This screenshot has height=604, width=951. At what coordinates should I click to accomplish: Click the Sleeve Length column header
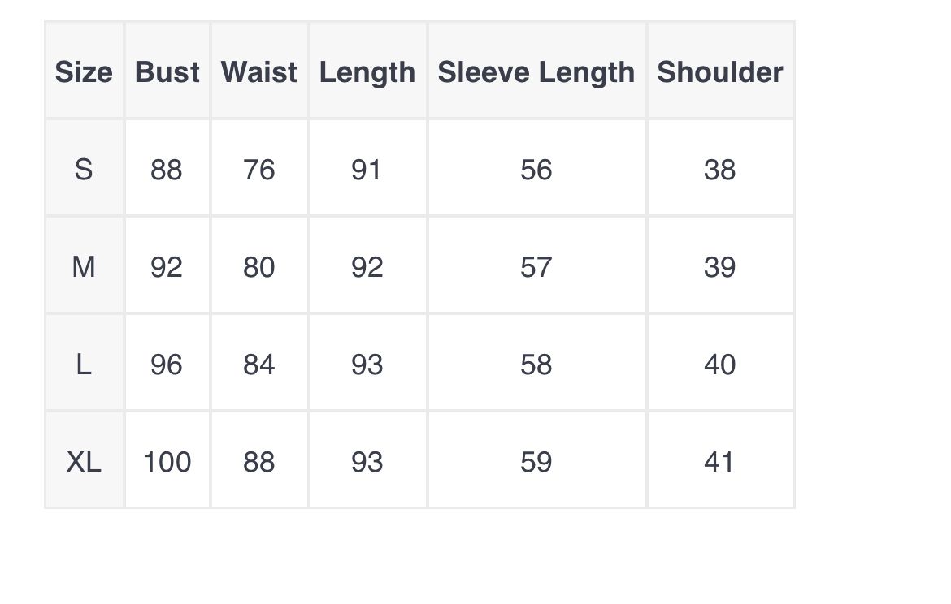[x=536, y=73]
